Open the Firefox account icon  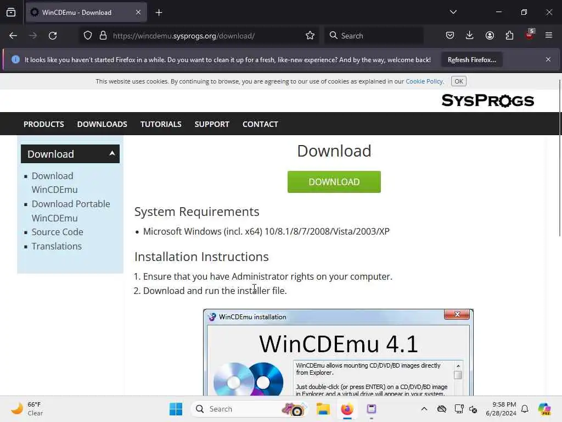(490, 35)
